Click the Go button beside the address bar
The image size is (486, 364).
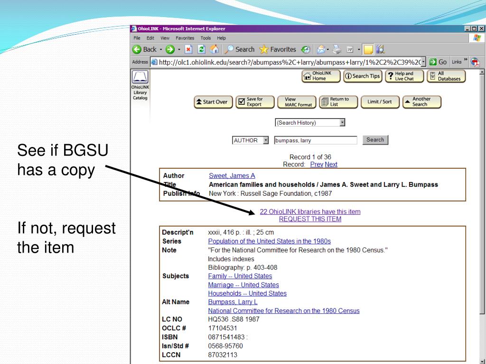(438, 62)
